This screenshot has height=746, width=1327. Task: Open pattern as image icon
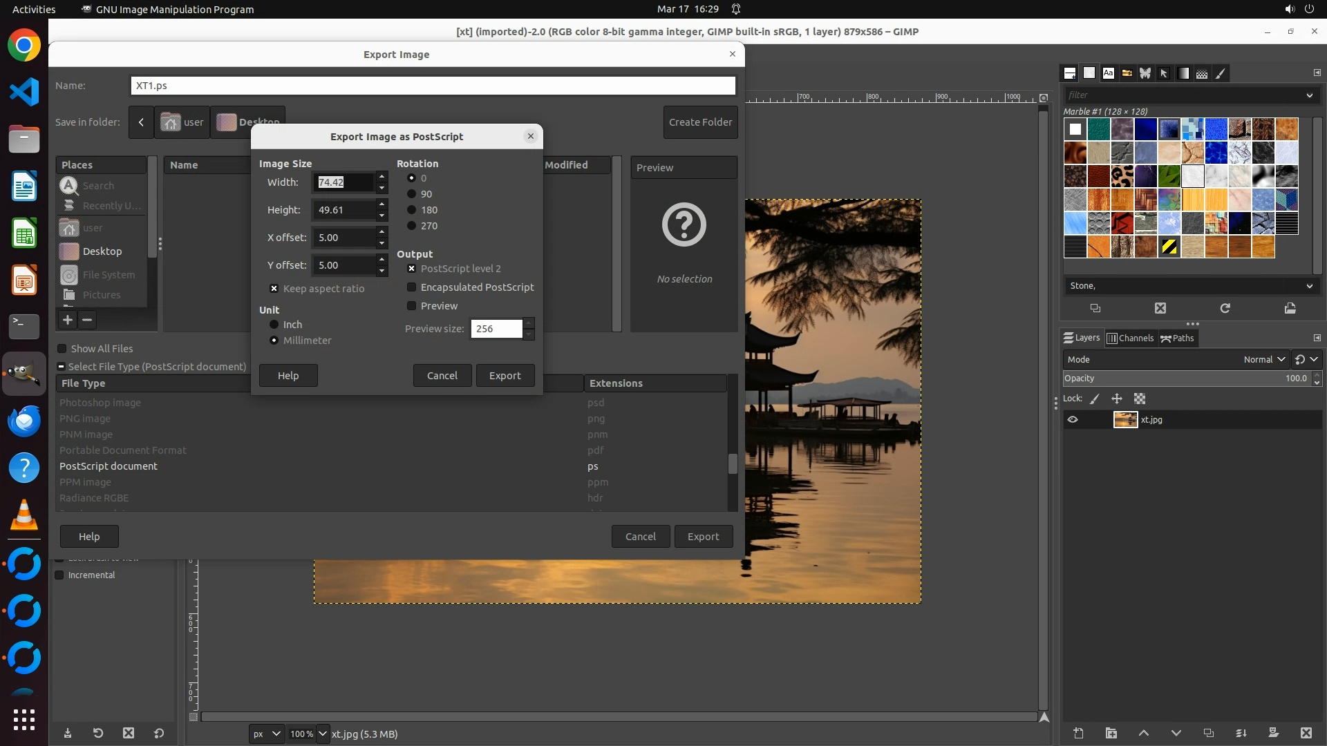1290,309
